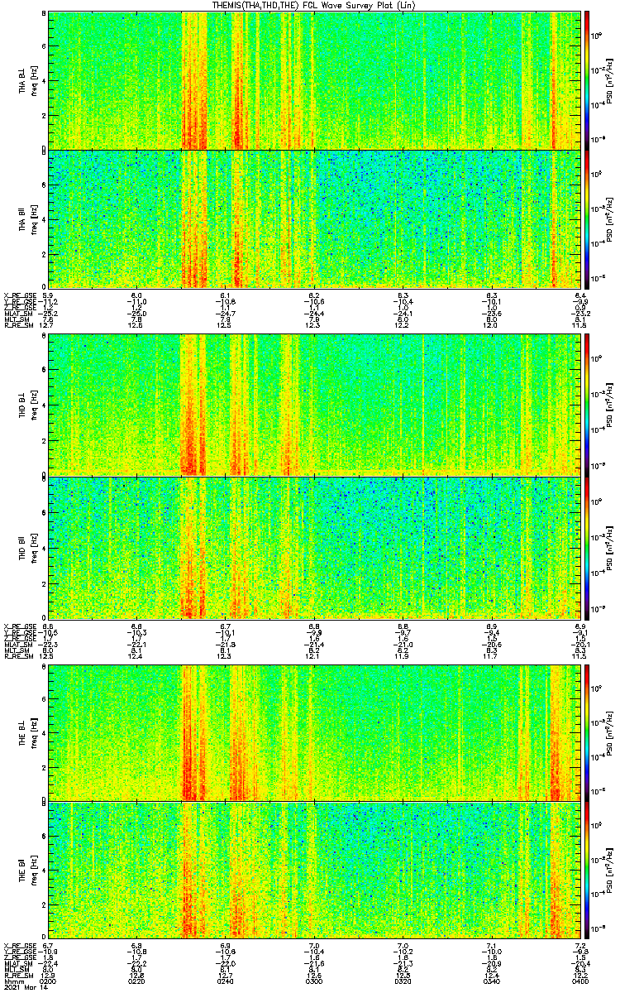Click the THA B-parallel spectrogram panel

314,219
